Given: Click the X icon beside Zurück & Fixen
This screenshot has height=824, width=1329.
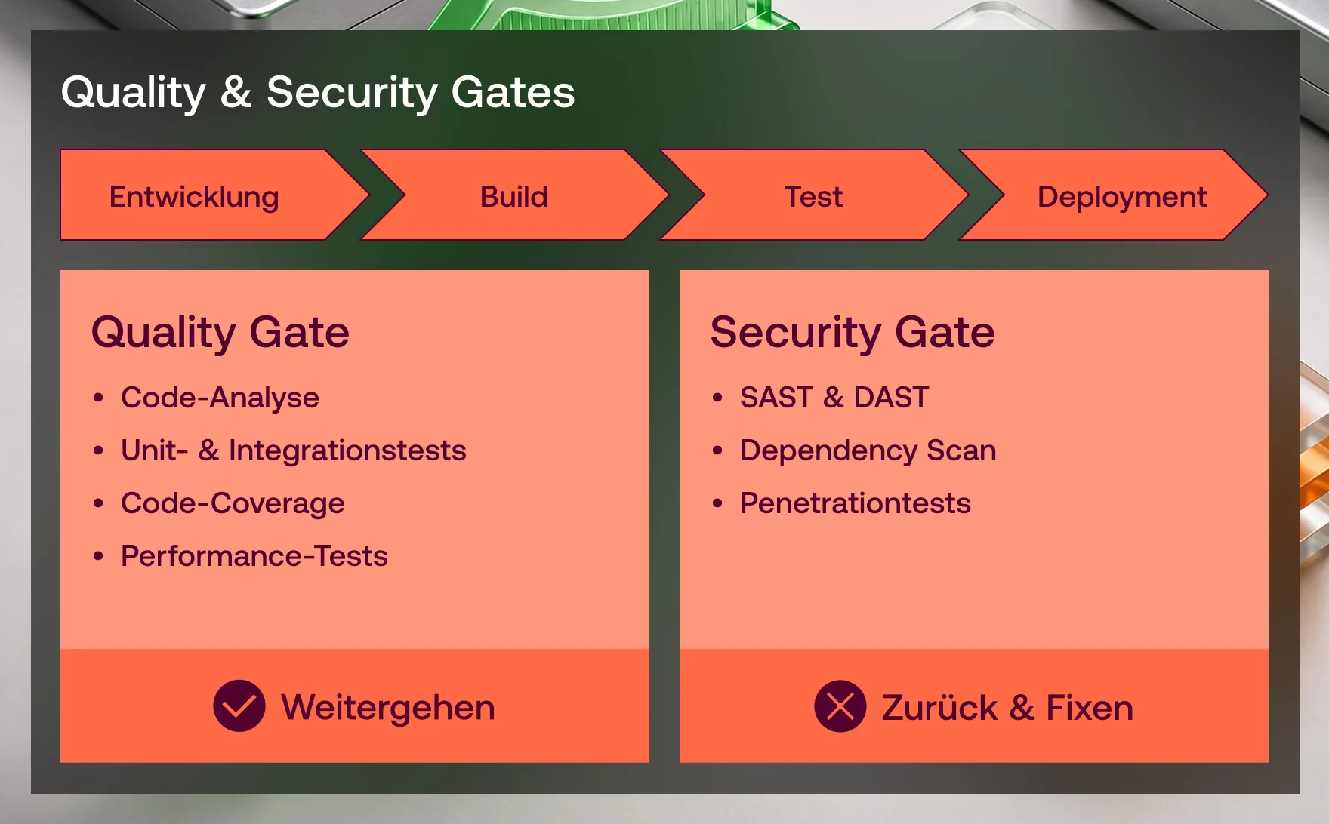Looking at the screenshot, I should click(840, 706).
